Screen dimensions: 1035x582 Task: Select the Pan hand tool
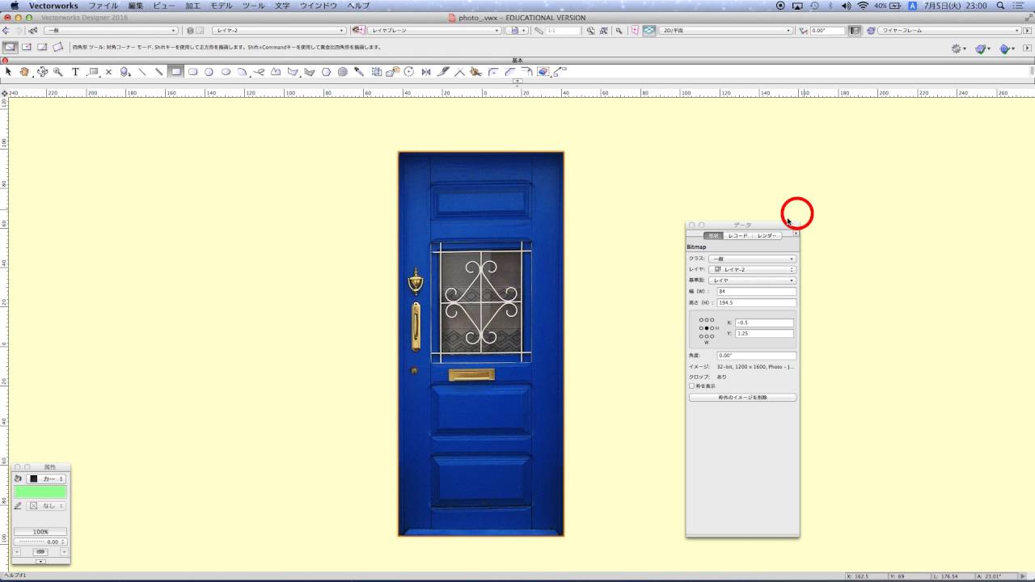click(x=24, y=72)
